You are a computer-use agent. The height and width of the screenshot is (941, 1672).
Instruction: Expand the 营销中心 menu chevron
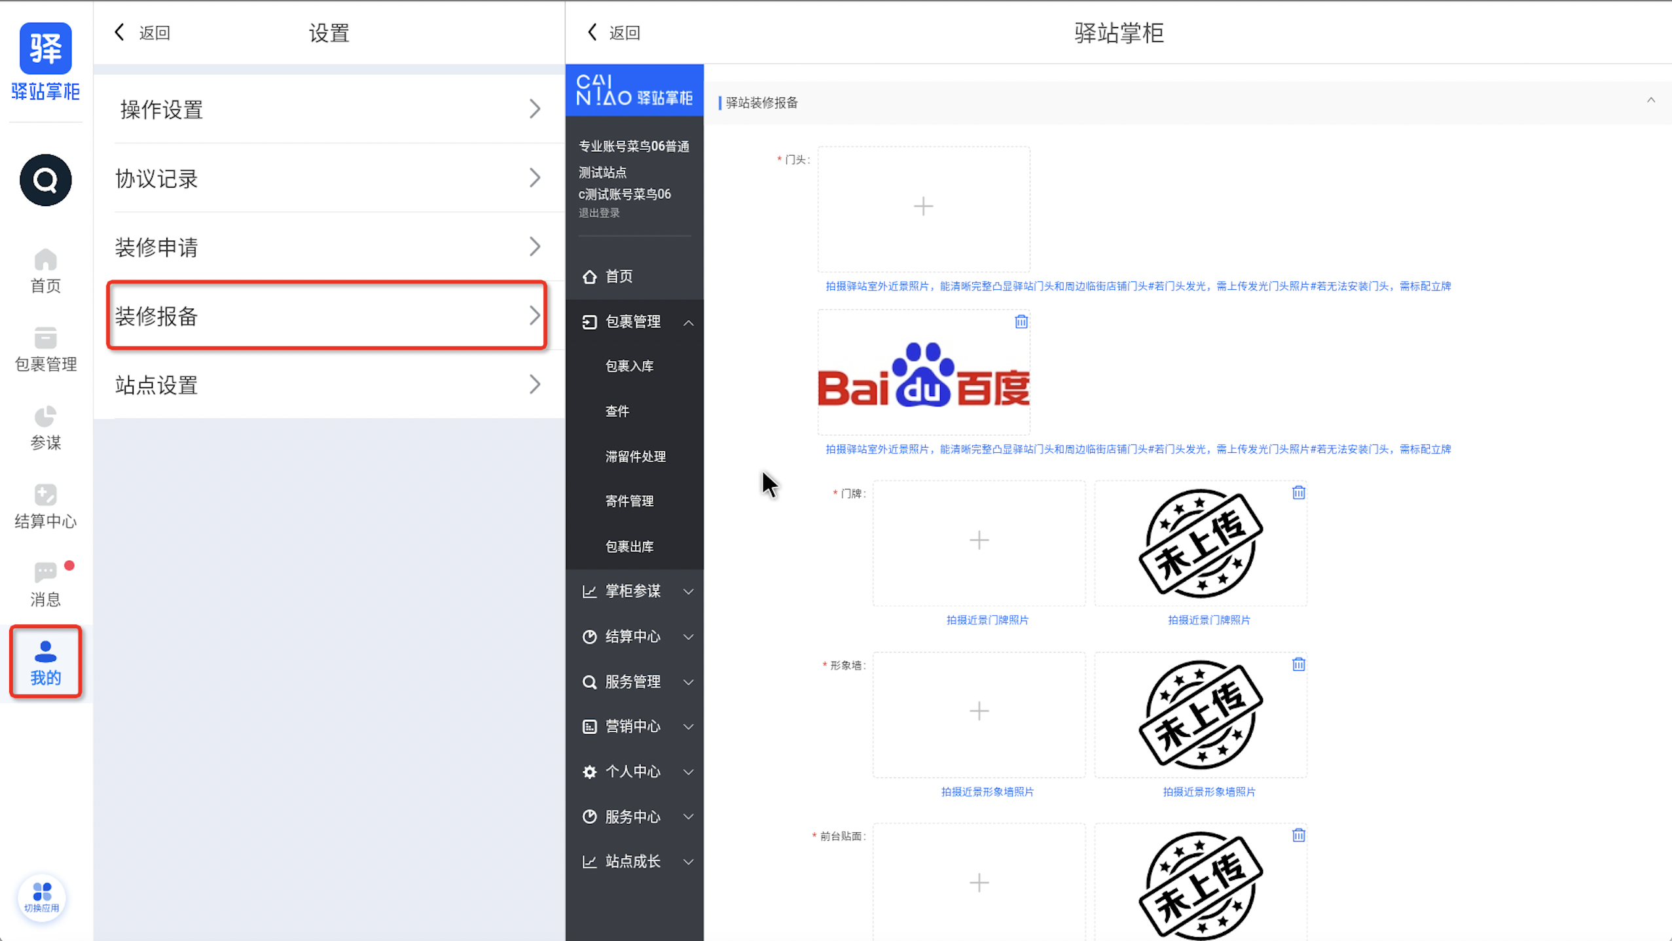tap(688, 727)
